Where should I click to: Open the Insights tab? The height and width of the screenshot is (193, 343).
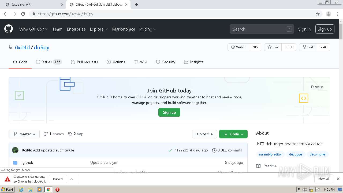click(193, 62)
